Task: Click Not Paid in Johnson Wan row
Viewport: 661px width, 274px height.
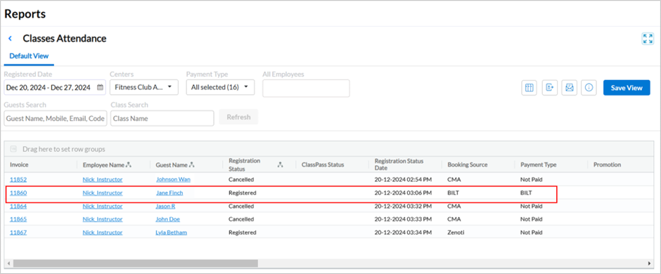Action: tap(531, 179)
